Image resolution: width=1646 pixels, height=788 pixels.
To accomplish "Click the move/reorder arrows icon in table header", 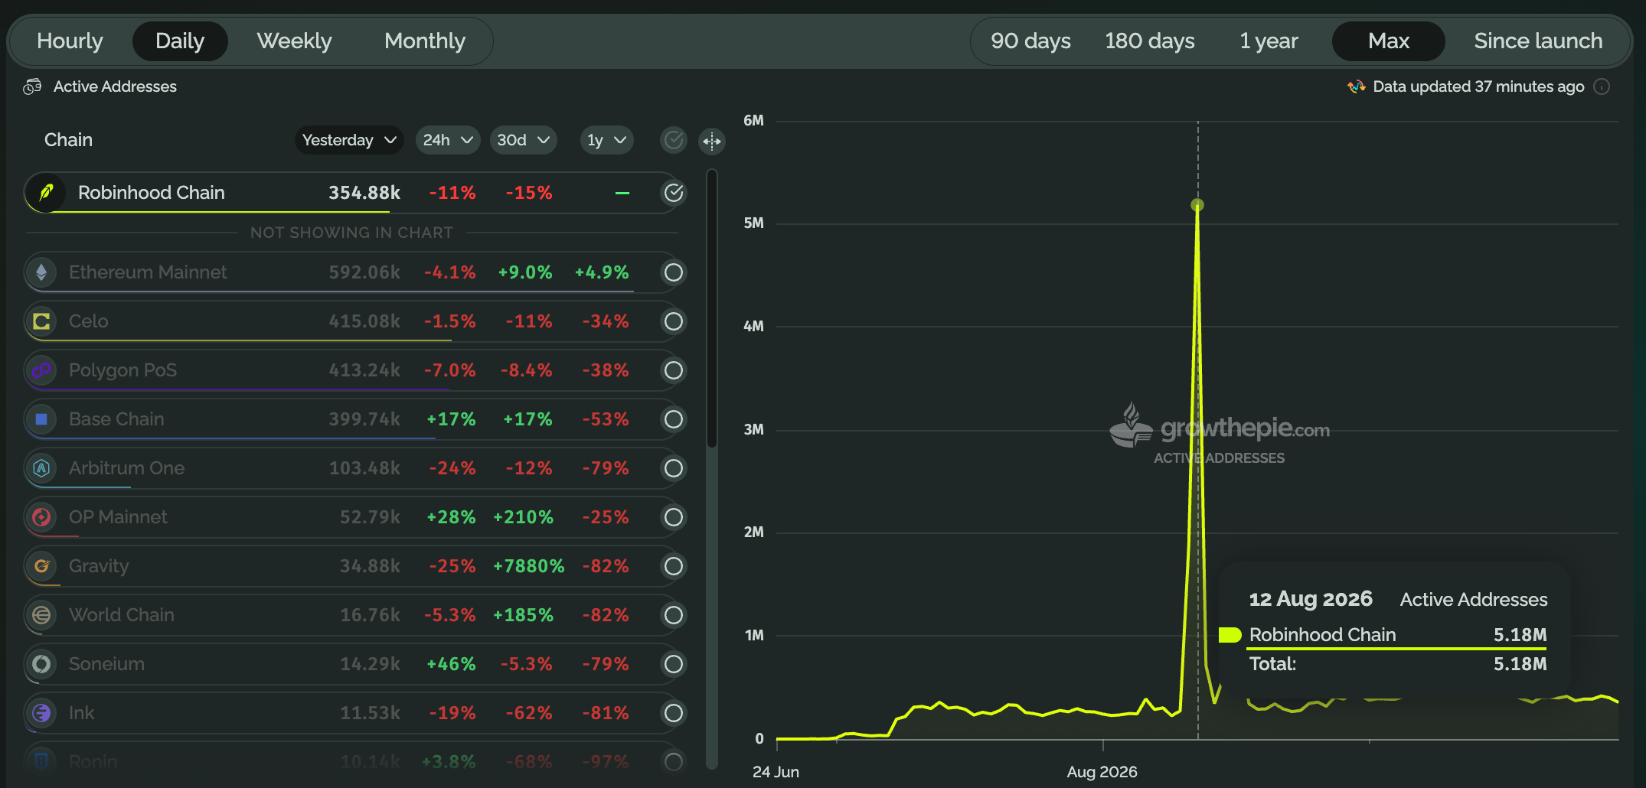I will [712, 141].
